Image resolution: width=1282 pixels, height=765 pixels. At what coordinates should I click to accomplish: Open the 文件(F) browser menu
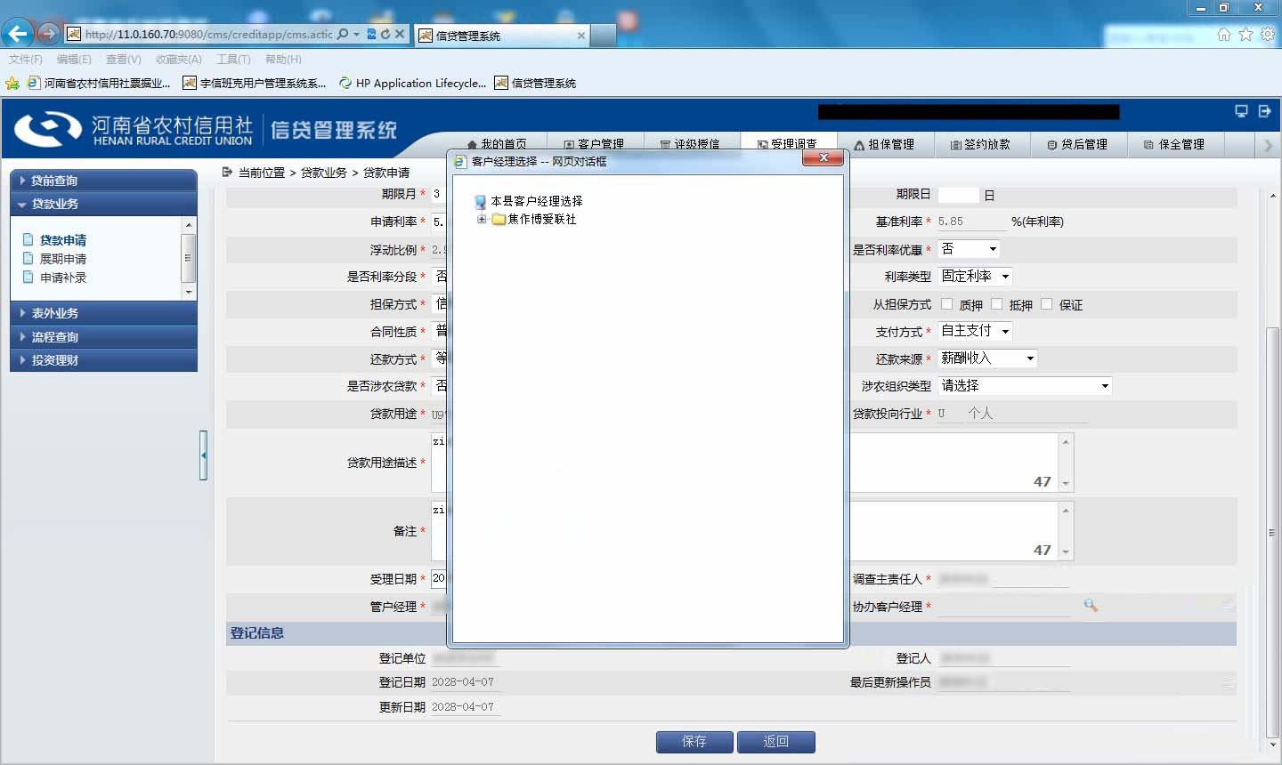pyautogui.click(x=26, y=60)
